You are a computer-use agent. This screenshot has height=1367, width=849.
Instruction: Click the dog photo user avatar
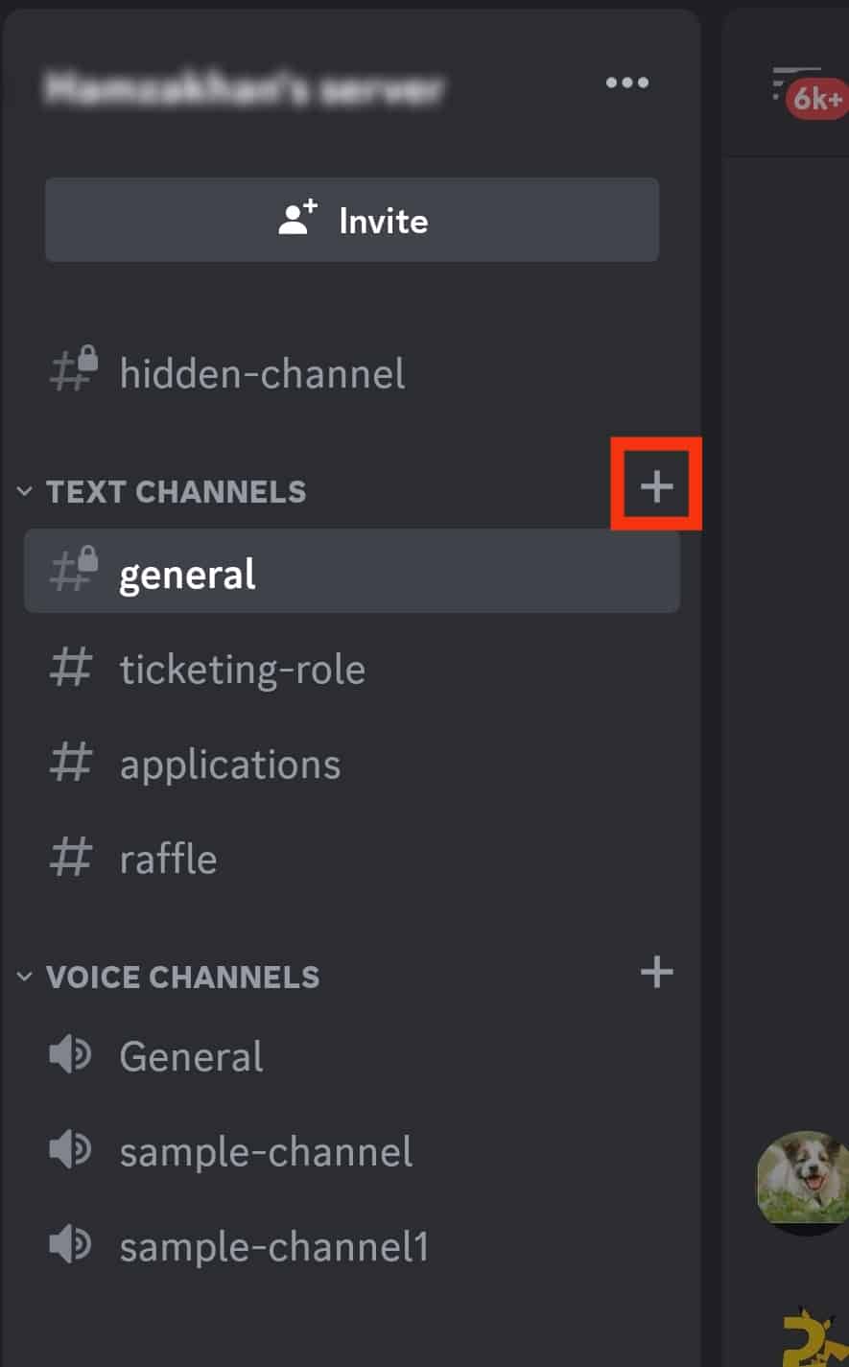point(803,1181)
